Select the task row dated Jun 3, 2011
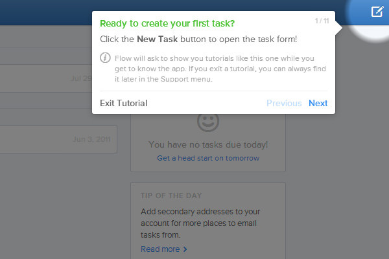Viewport: 389px width, 259px height. click(58, 139)
